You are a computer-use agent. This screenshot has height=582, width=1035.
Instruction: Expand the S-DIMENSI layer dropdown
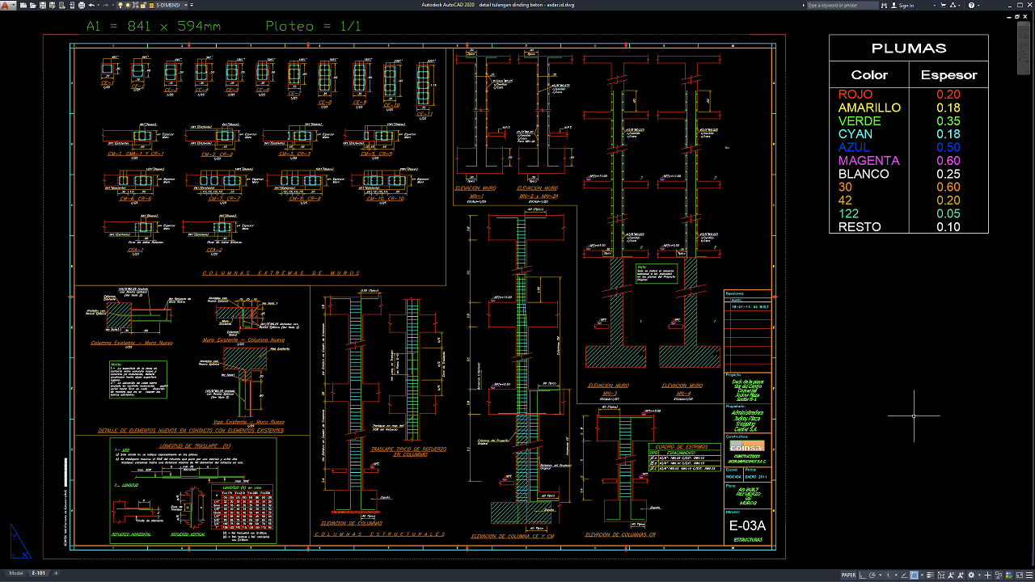(x=186, y=5)
